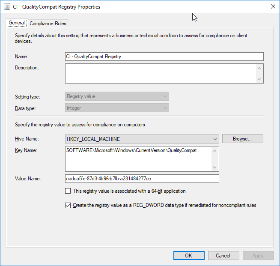Uncheck Create registry value as REG_DWORD
The width and height of the screenshot is (280, 266).
68,205
